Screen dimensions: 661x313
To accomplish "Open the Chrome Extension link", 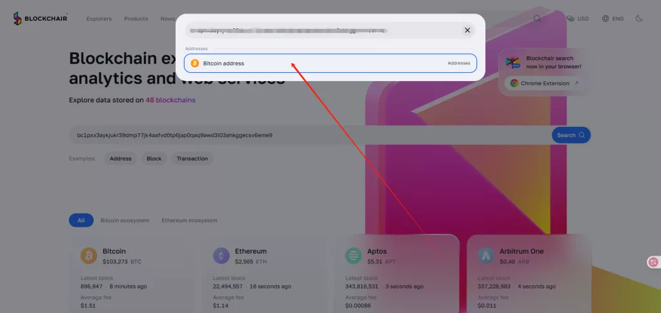I will [x=544, y=83].
